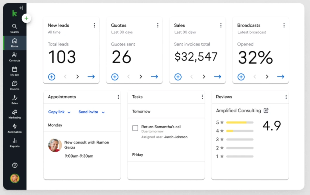
Task: Click the plus button on Quotes card
Action: click(115, 77)
